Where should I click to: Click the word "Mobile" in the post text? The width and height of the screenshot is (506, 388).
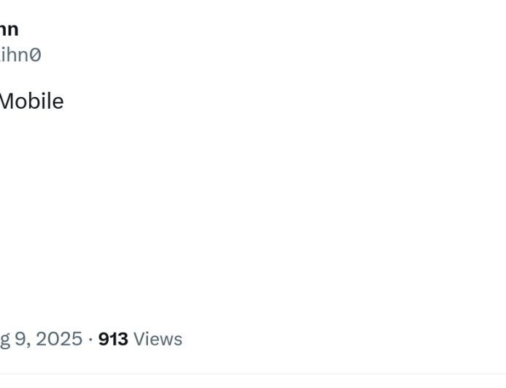(31, 101)
